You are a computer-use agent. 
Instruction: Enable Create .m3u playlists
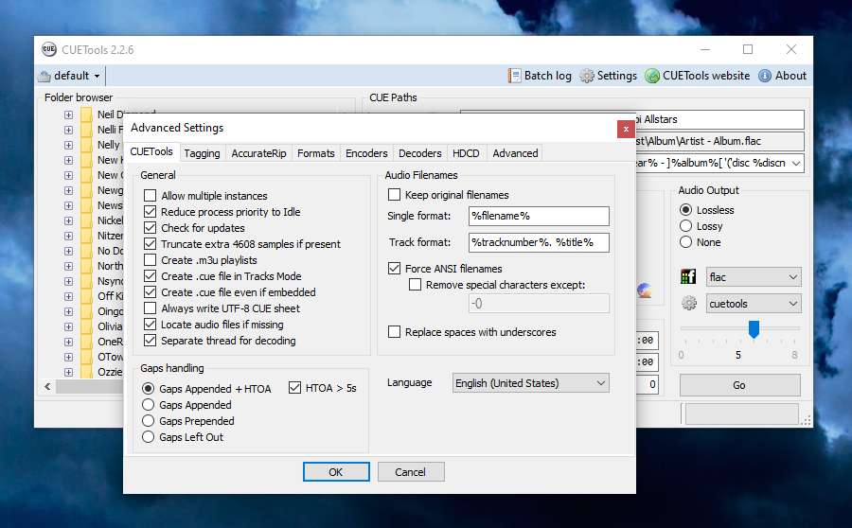click(x=150, y=260)
